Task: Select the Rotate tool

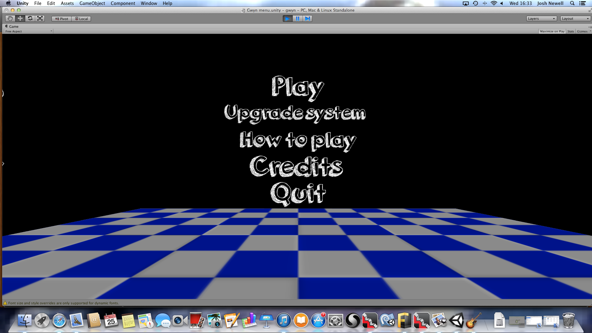Action: click(30, 18)
